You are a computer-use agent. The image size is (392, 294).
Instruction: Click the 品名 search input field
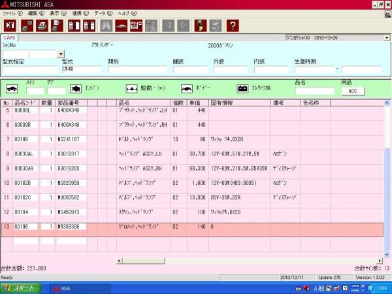coord(310,91)
